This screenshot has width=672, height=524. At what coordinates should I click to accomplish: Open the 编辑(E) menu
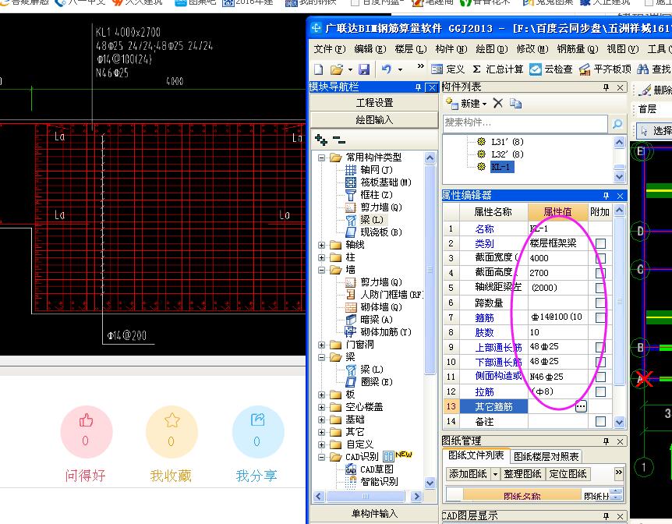click(370, 49)
